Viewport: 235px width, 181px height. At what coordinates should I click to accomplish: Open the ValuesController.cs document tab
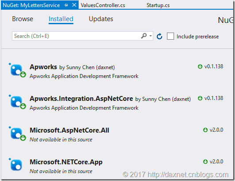[103, 5]
